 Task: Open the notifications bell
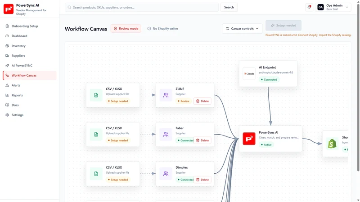pyautogui.click(x=309, y=7)
